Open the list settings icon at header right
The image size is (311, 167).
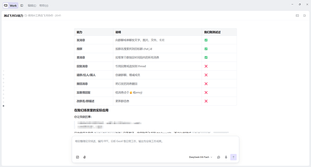point(304,15)
